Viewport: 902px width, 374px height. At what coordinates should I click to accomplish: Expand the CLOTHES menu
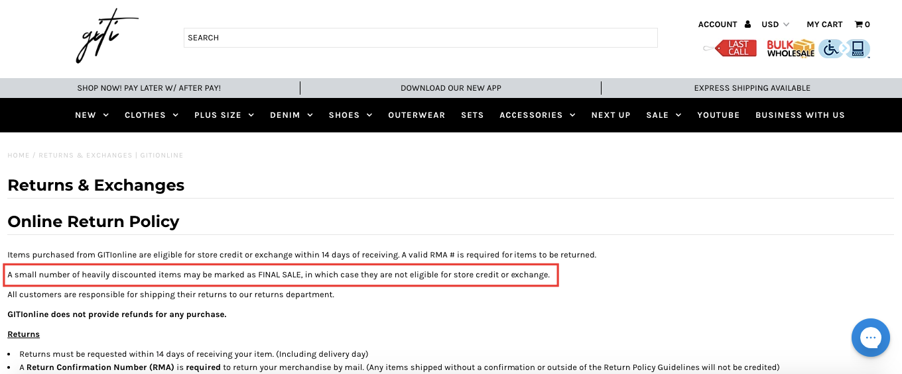[151, 115]
